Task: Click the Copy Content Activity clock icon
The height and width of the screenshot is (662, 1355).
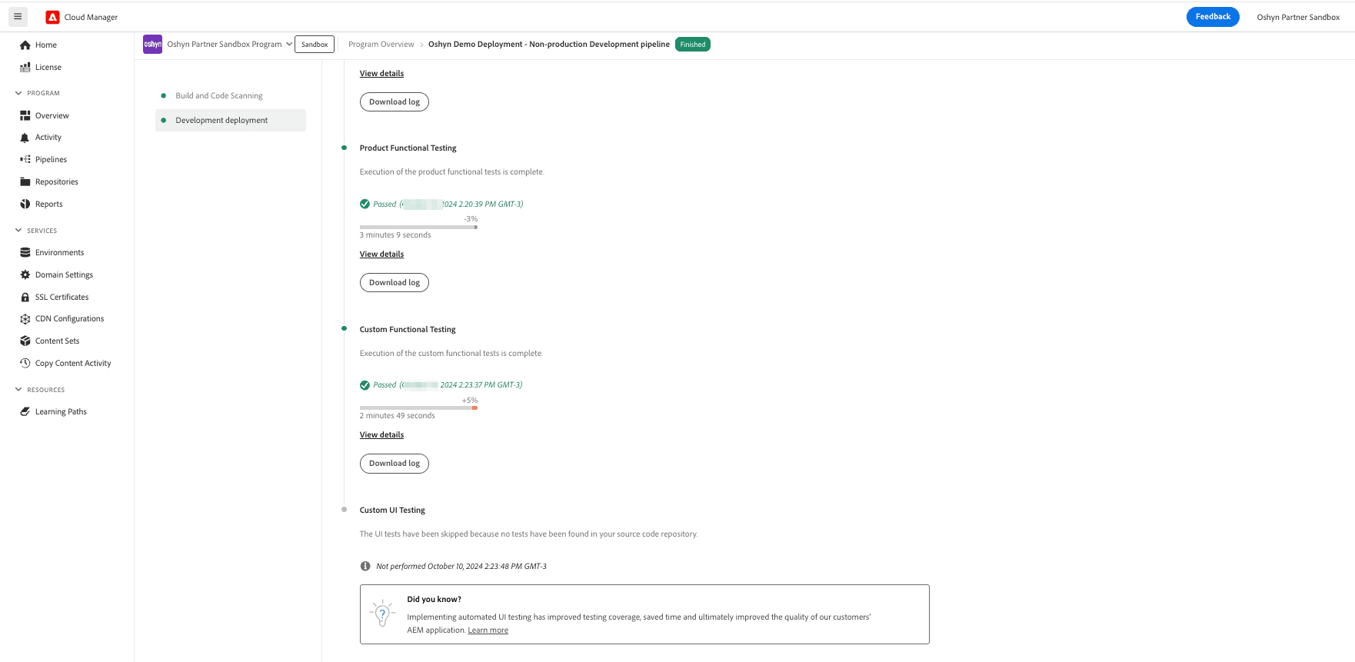Action: click(x=25, y=363)
